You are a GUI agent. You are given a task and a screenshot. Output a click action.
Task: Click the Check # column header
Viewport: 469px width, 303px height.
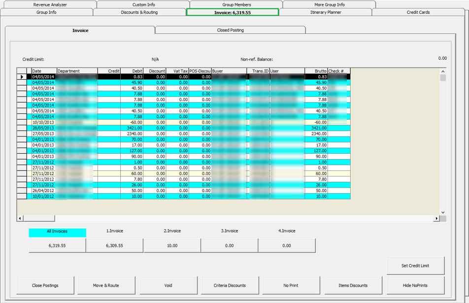[339, 71]
